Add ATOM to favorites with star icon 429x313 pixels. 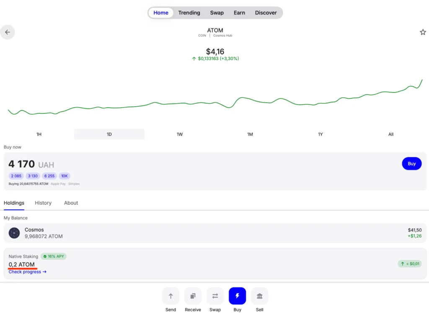(423, 32)
